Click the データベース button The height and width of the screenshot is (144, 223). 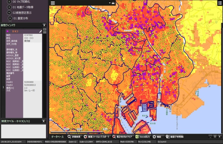coord(57,137)
